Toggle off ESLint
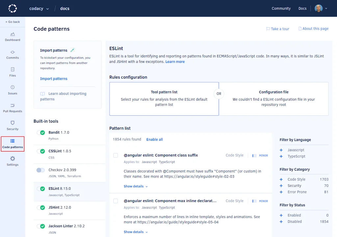 pos(41,189)
